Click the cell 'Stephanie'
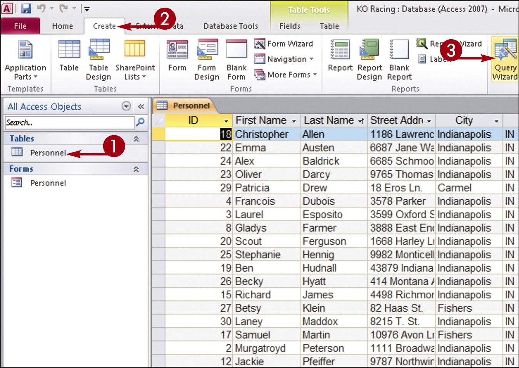 tap(267, 254)
